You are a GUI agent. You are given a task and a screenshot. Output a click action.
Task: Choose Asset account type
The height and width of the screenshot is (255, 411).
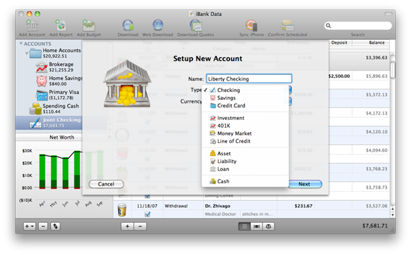[x=245, y=153]
